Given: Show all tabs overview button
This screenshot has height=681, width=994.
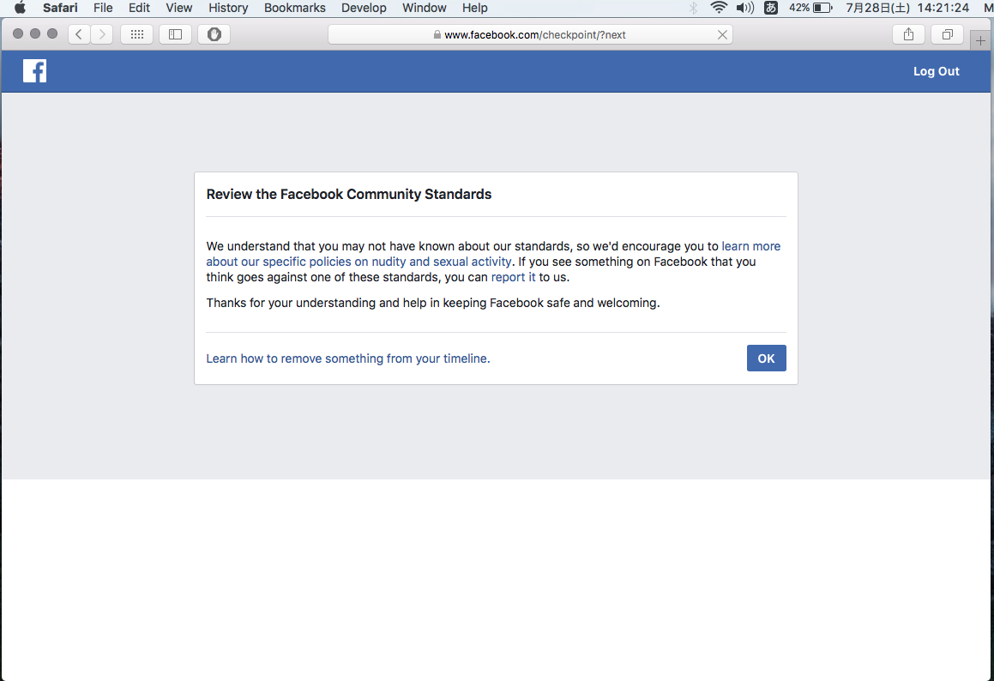Looking at the screenshot, I should 947,34.
